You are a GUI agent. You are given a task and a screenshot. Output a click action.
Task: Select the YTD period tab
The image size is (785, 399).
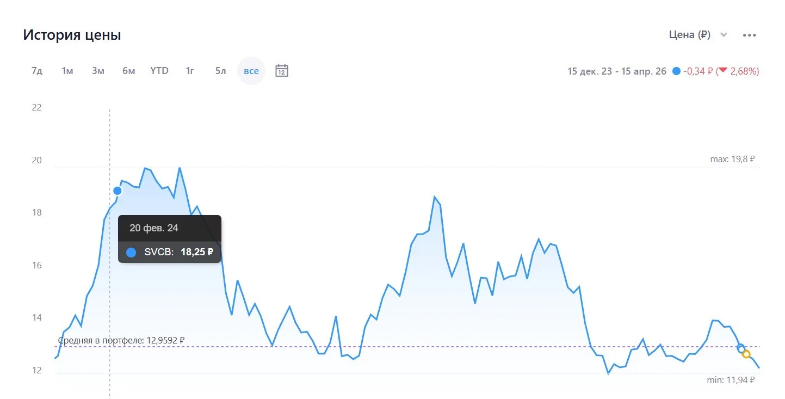pos(159,71)
